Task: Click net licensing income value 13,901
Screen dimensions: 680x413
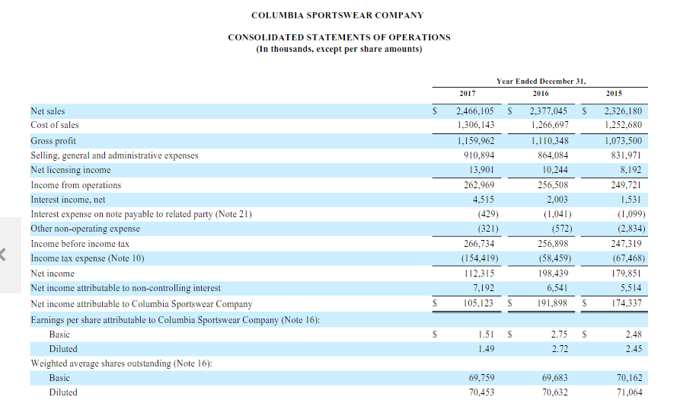Action: 481,170
